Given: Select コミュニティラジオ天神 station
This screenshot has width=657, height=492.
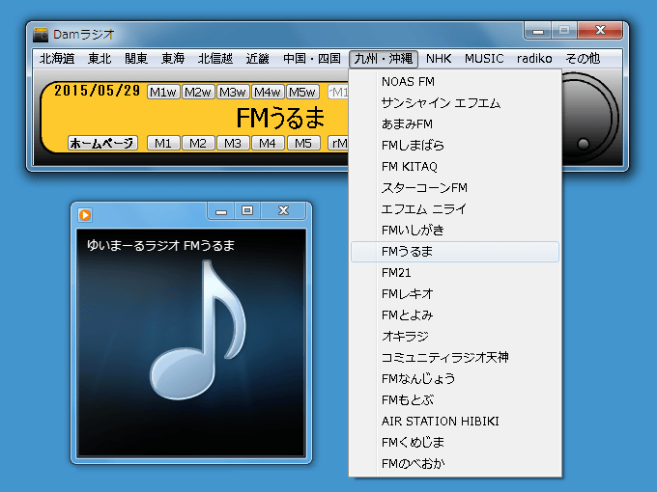Looking at the screenshot, I should coord(455,358).
